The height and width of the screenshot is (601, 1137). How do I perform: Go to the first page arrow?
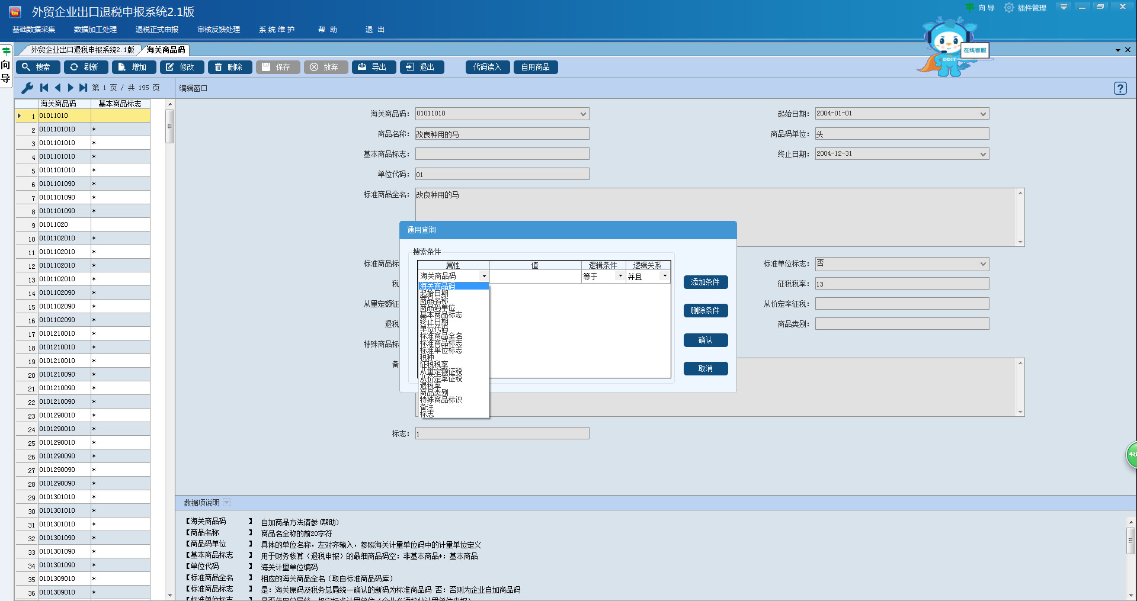(44, 88)
